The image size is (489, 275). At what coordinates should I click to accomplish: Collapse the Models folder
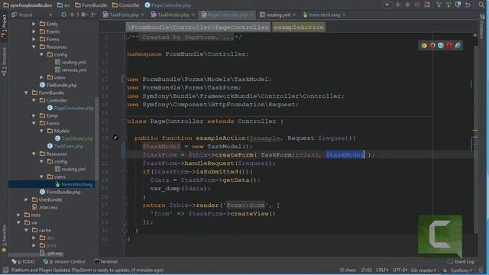point(41,131)
